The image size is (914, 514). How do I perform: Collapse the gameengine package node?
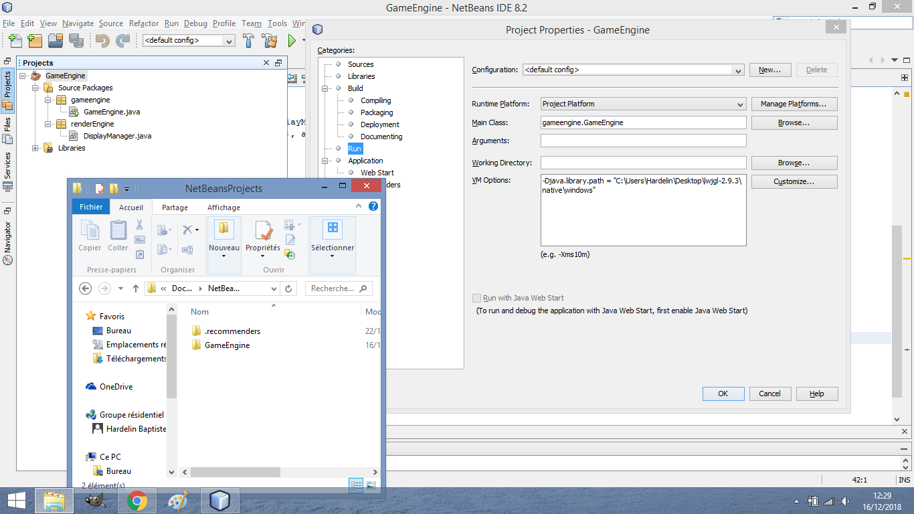click(x=48, y=100)
